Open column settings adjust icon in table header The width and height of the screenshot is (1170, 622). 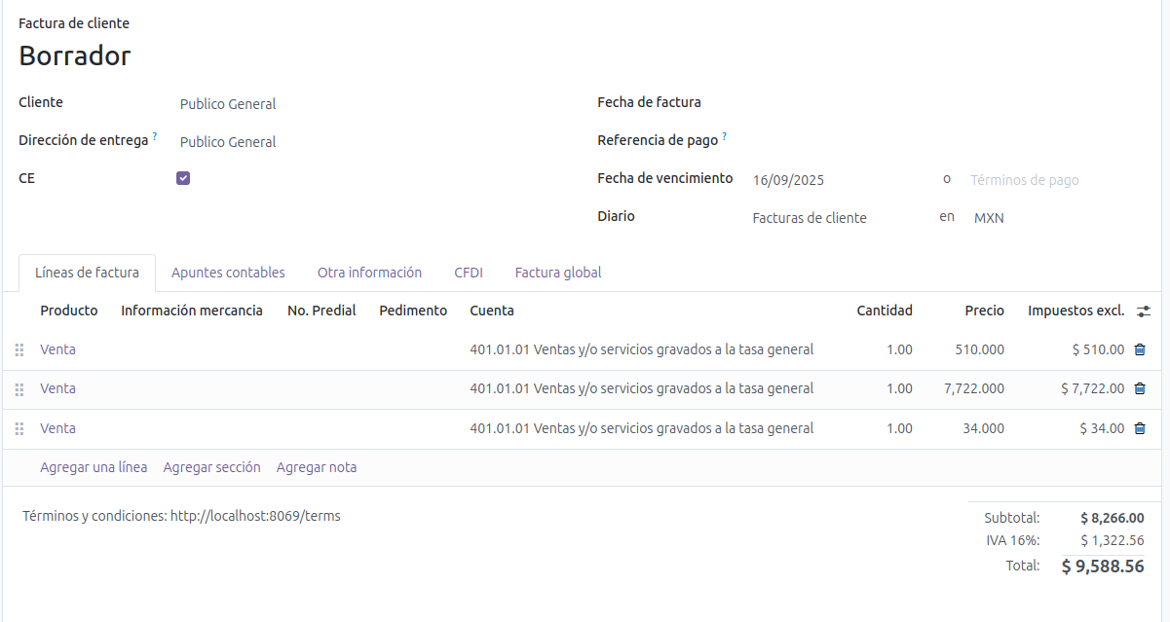pyautogui.click(x=1144, y=311)
